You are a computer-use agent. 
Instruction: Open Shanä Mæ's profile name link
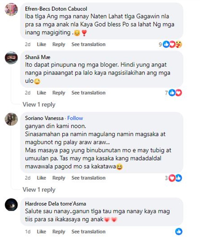click(x=38, y=57)
